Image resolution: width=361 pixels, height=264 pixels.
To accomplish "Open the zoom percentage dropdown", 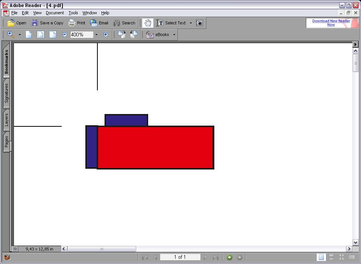I will 96,34.
